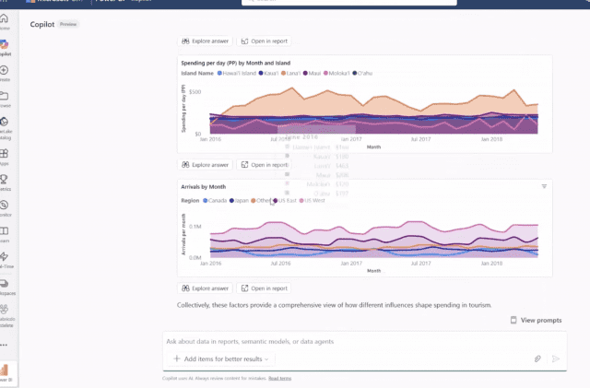Select the Copilot sidebar icon
The width and height of the screenshot is (590, 388).
(4, 44)
